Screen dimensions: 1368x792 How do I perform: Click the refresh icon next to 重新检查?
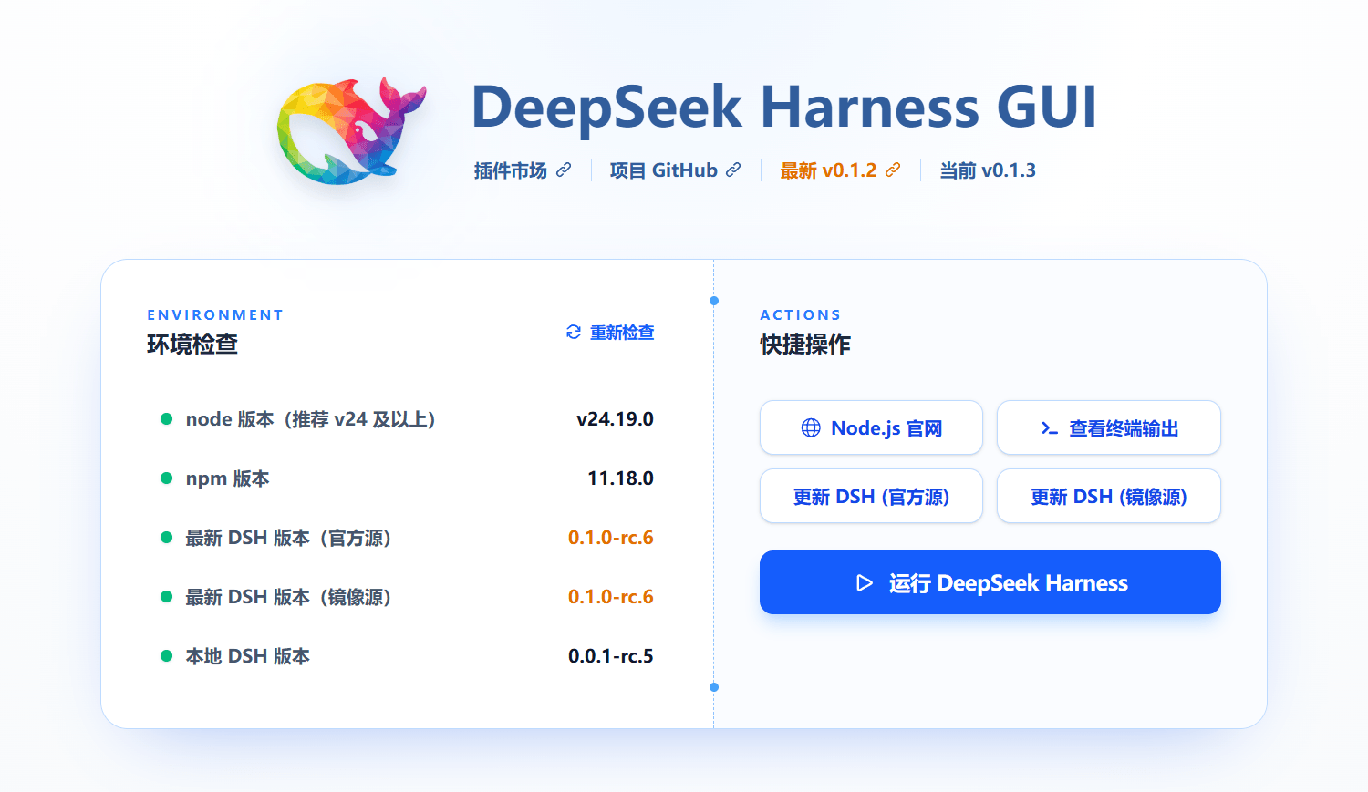coord(574,333)
